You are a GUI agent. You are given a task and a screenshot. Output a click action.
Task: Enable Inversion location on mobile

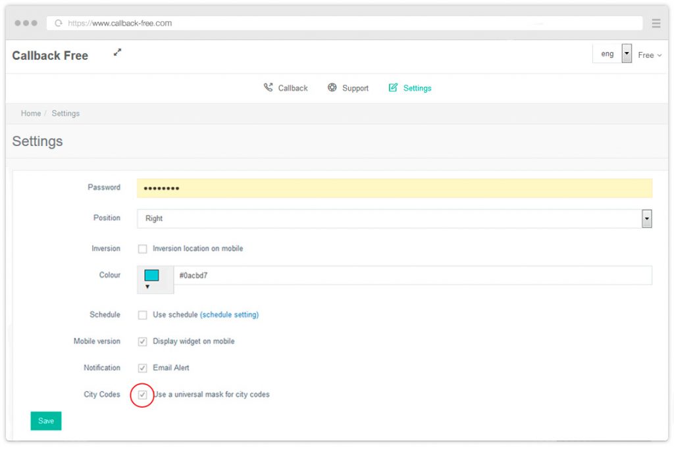click(x=142, y=248)
